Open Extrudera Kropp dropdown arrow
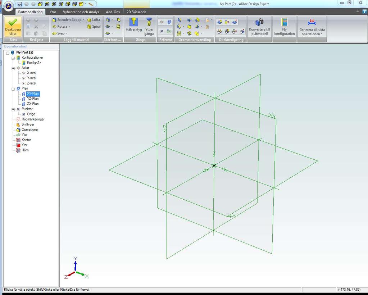 (83, 20)
